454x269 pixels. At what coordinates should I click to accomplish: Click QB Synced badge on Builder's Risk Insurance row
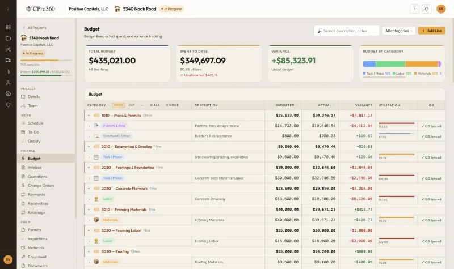pos(431,136)
